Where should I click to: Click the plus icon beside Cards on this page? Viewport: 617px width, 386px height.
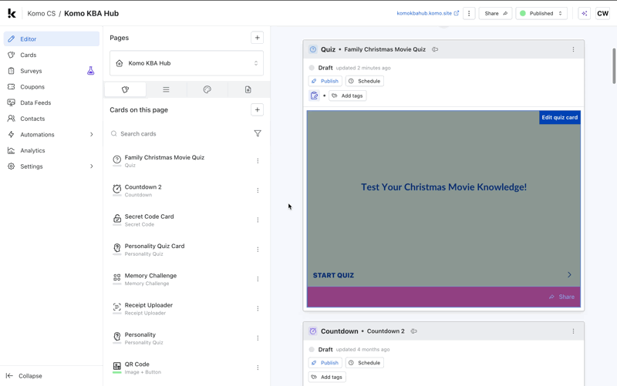click(x=257, y=110)
